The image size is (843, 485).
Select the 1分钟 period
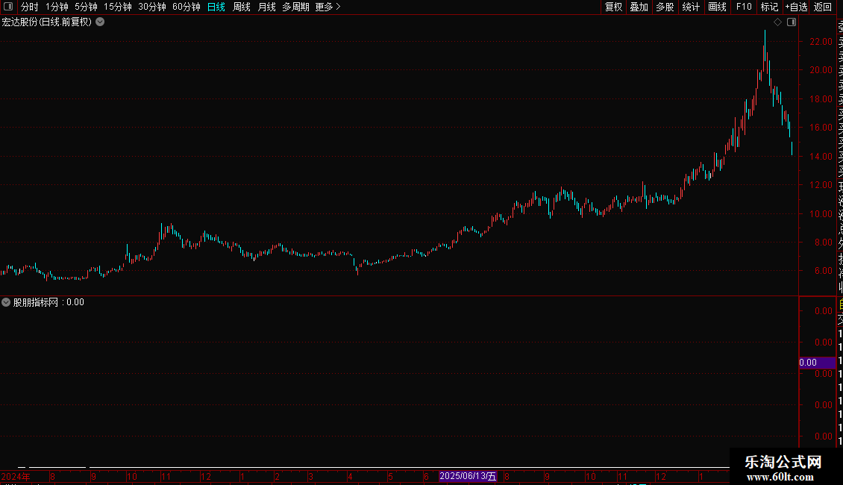pos(57,7)
